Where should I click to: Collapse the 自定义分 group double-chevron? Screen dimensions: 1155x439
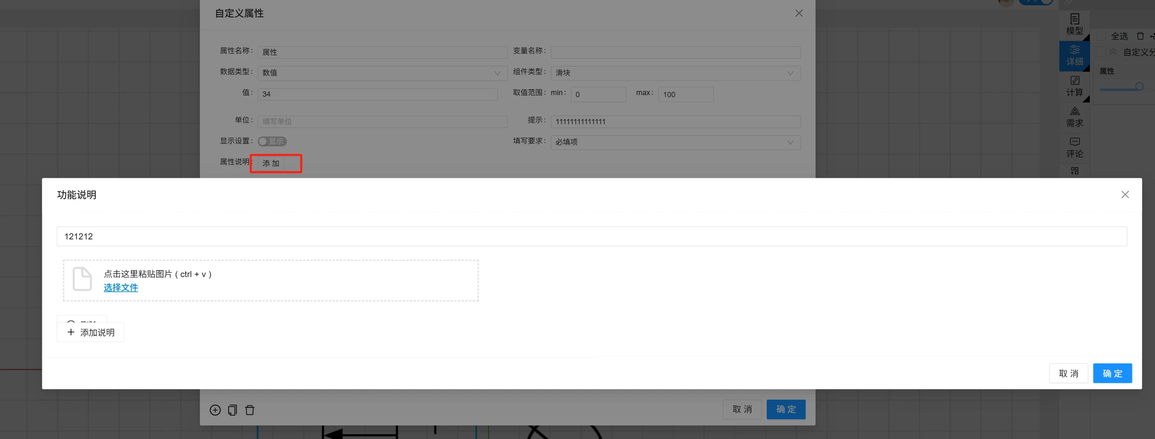[1113, 52]
